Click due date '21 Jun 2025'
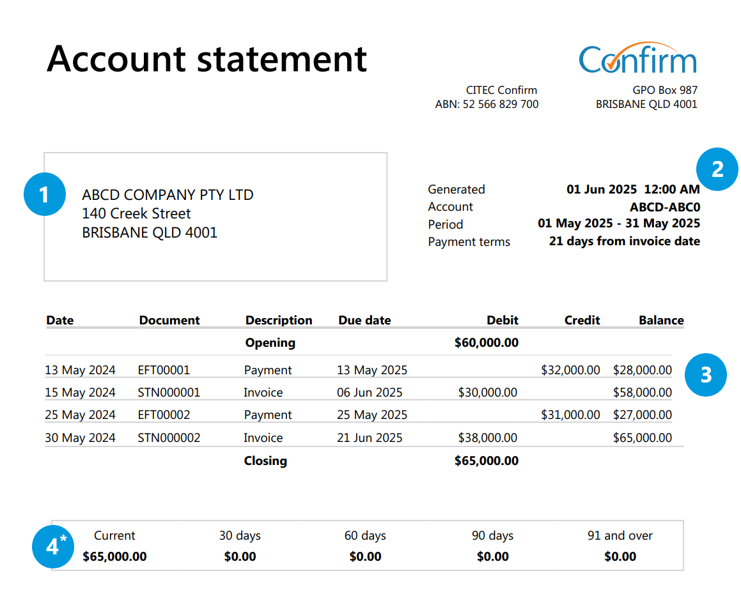The height and width of the screenshot is (608, 741). coord(370,438)
